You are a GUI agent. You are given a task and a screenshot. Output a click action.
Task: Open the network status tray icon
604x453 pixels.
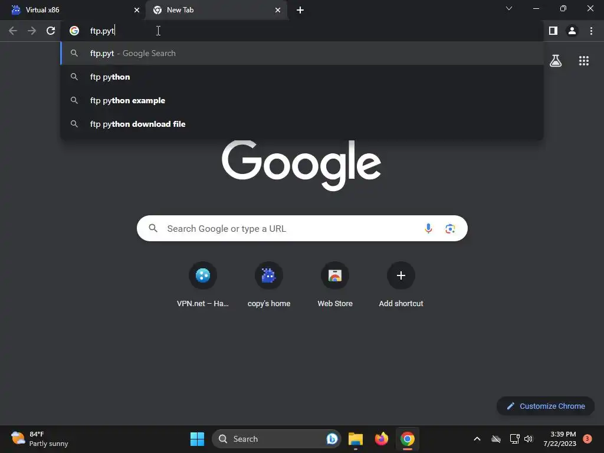click(514, 439)
